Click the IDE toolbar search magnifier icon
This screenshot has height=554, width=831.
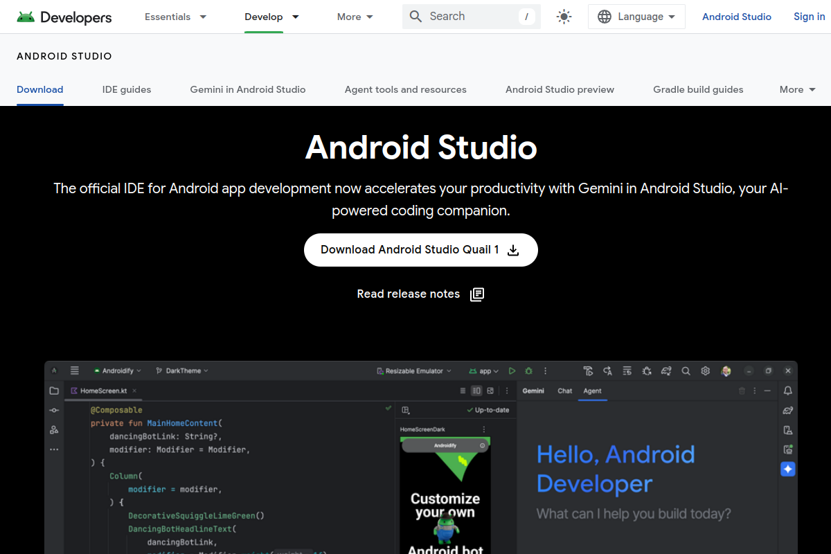686,371
